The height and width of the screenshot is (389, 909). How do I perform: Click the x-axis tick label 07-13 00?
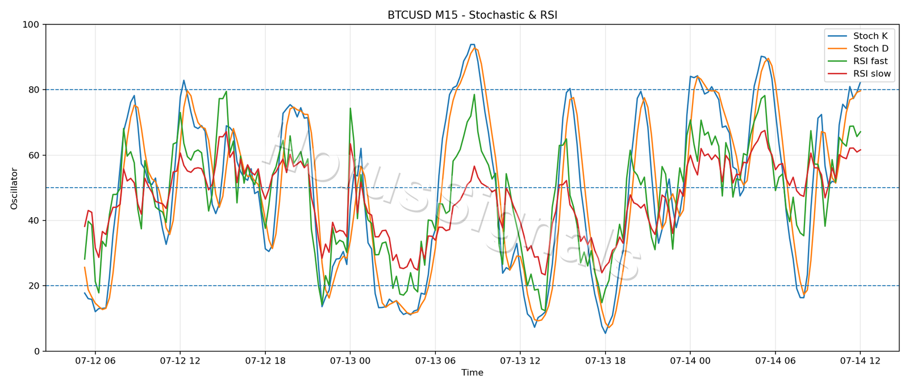350,361
